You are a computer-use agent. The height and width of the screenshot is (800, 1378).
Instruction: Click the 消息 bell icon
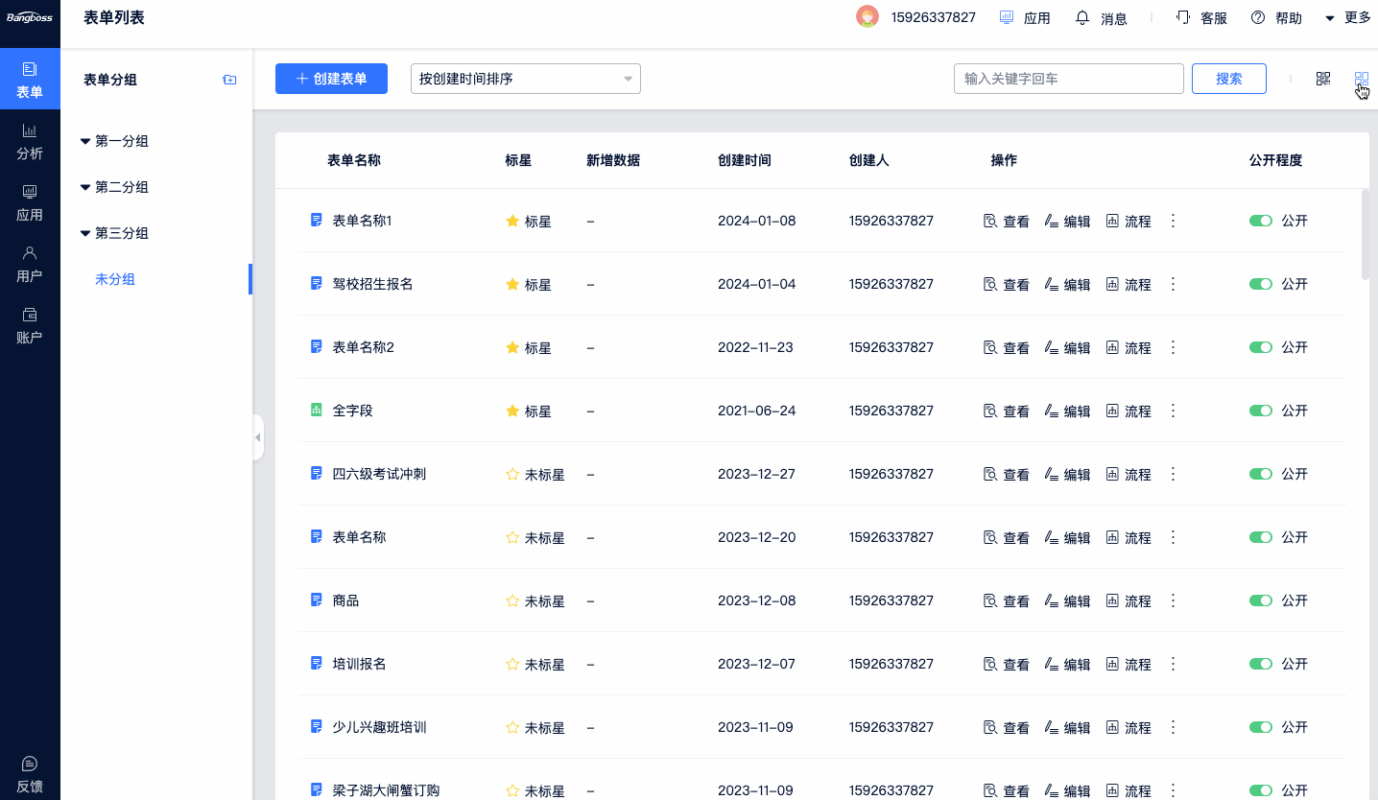(x=1082, y=17)
